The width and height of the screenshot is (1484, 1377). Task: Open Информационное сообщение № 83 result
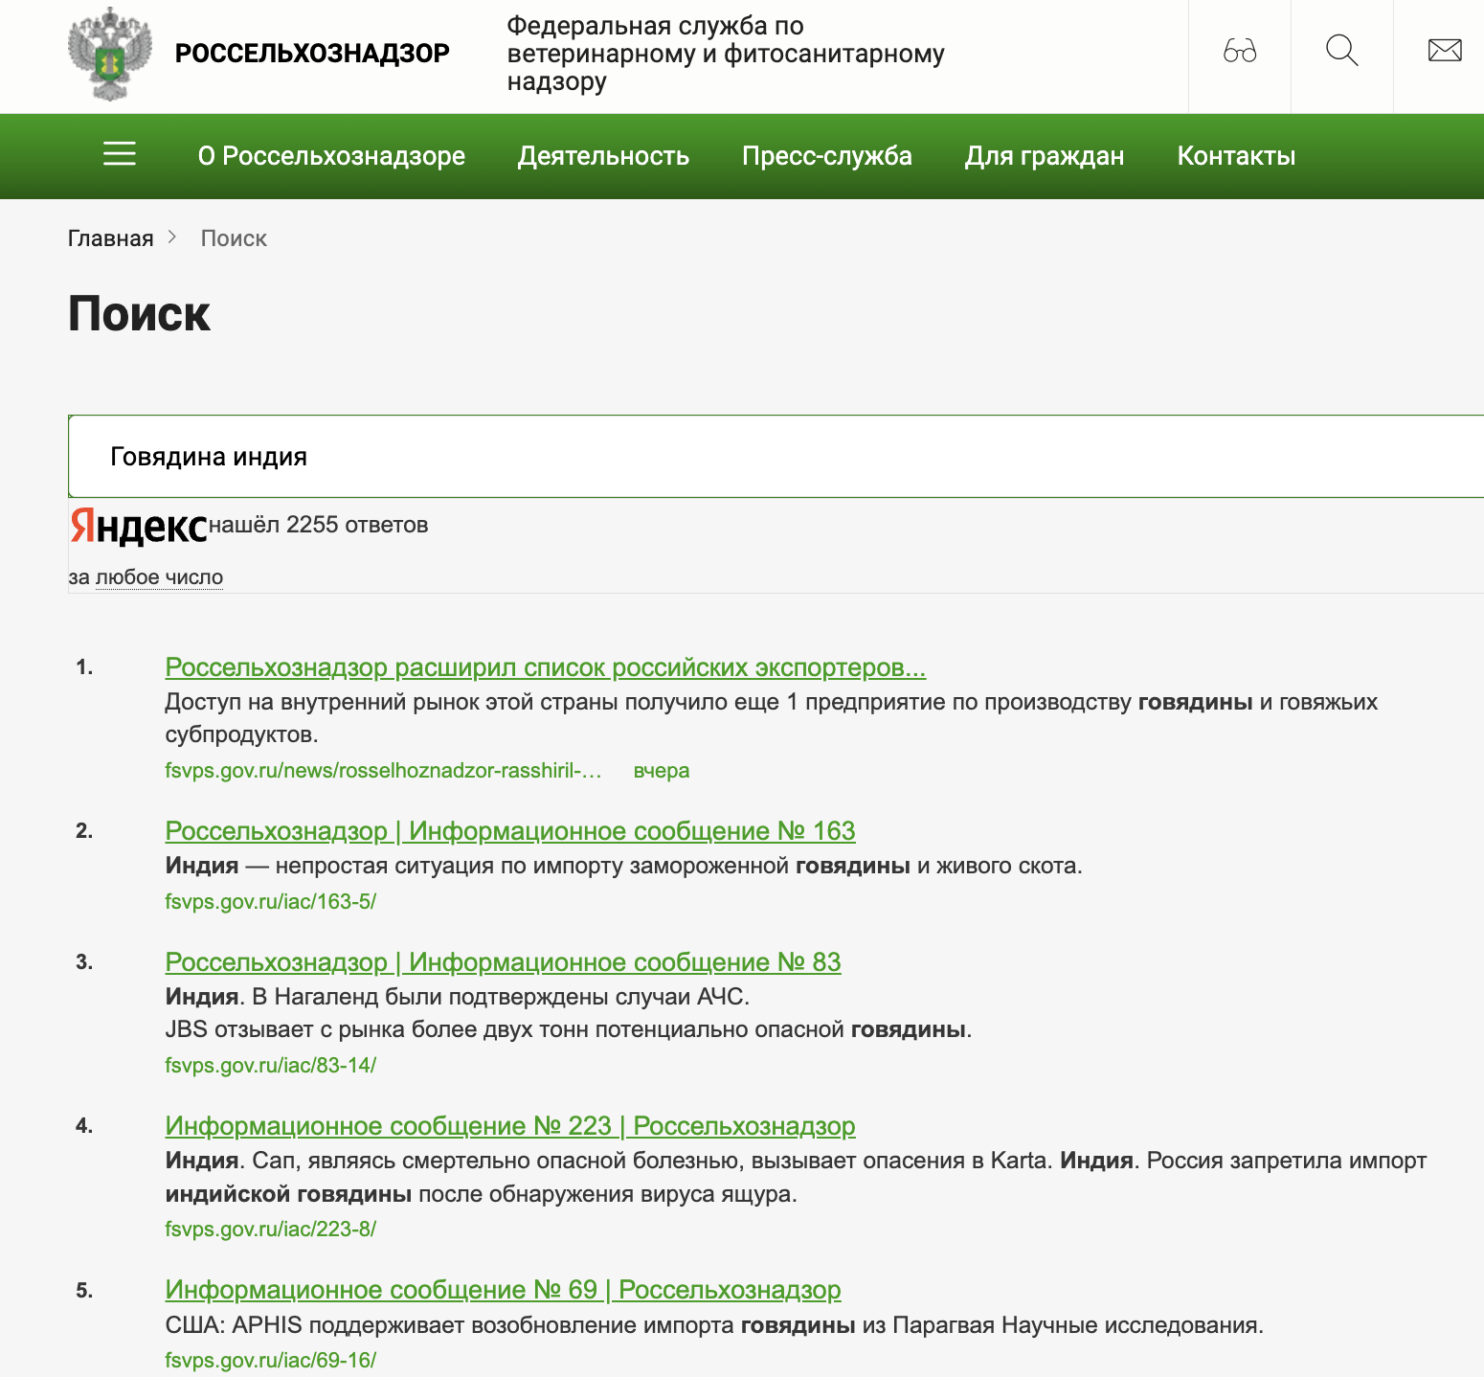pyautogui.click(x=503, y=962)
